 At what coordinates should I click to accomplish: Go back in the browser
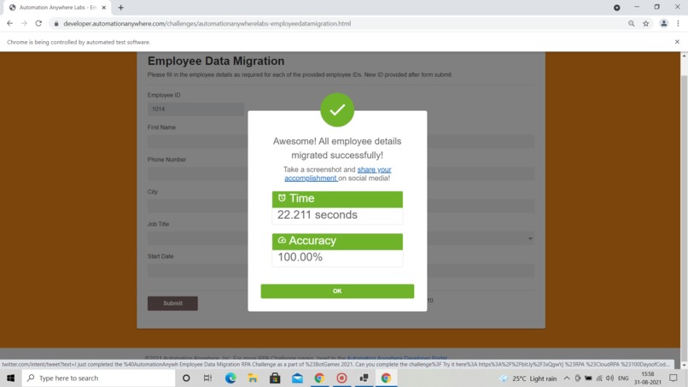coord(9,23)
